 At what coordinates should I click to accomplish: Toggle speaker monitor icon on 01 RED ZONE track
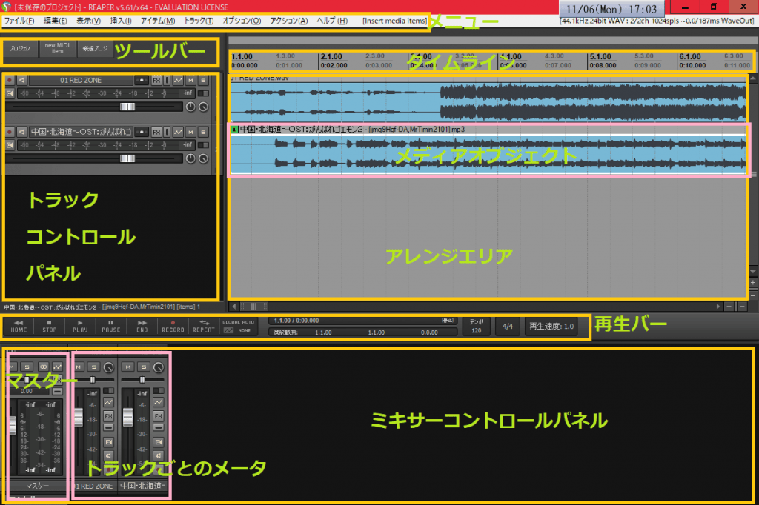pyautogui.click(x=21, y=80)
